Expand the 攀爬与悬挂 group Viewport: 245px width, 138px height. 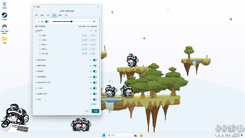[36, 66]
